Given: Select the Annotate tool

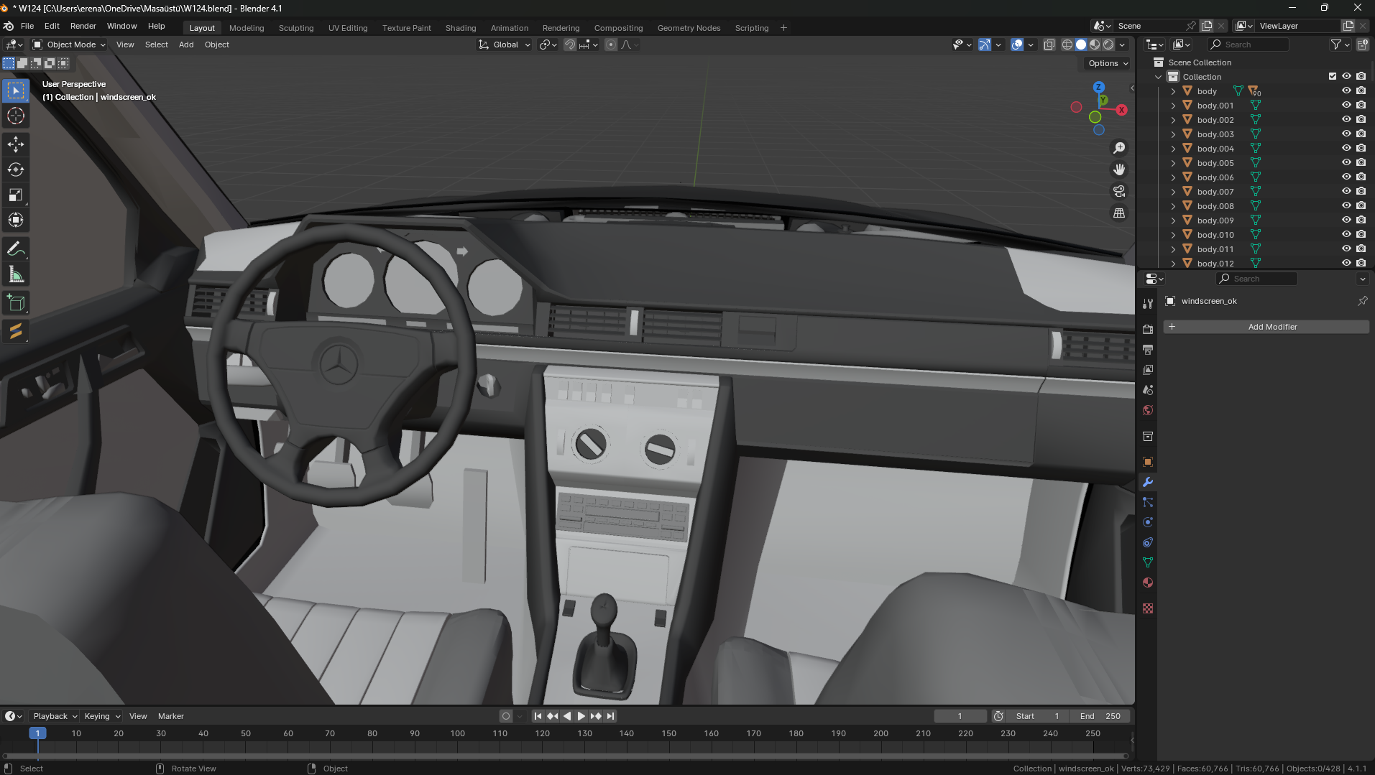Looking at the screenshot, I should [16, 249].
